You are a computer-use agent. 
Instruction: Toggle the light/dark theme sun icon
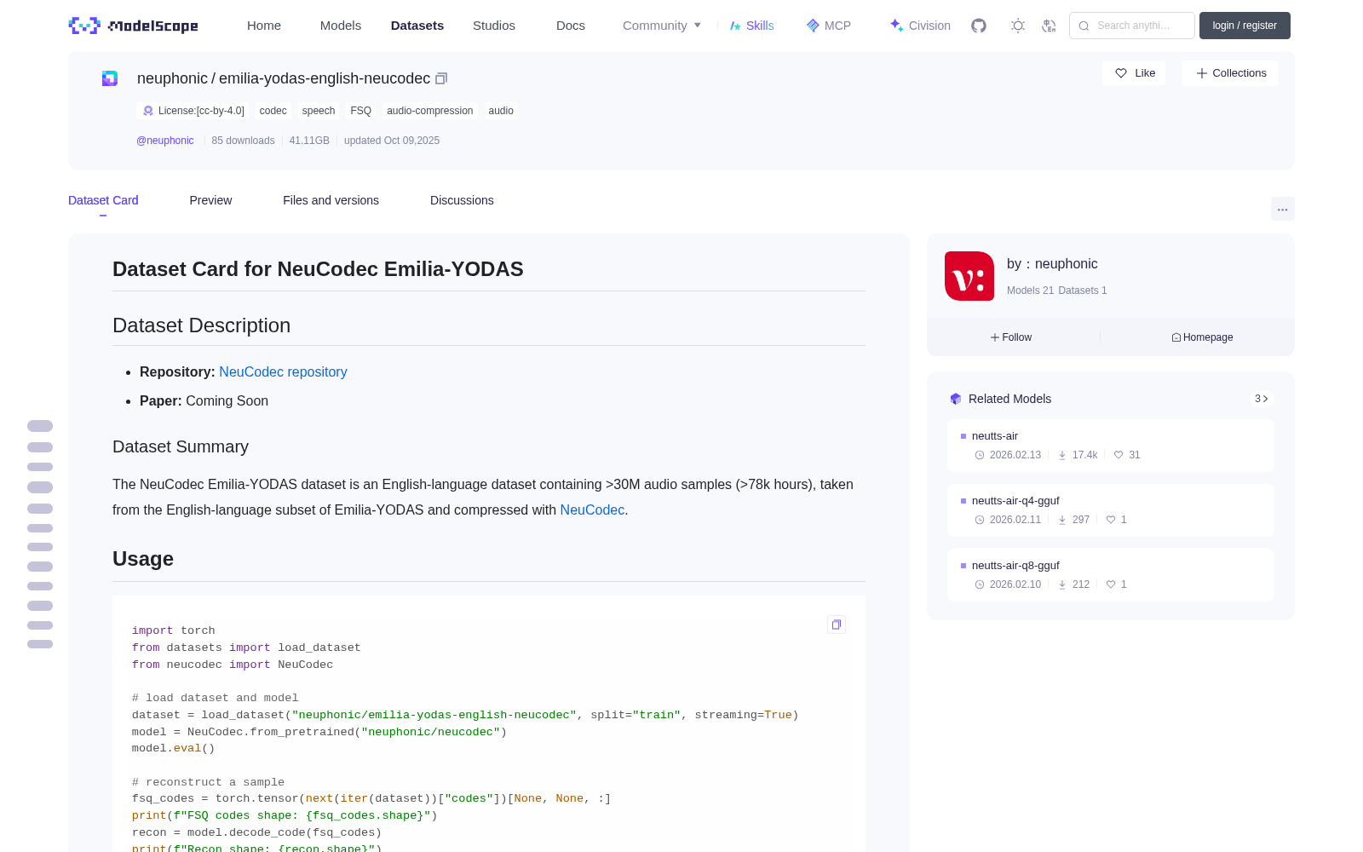tap(1018, 26)
